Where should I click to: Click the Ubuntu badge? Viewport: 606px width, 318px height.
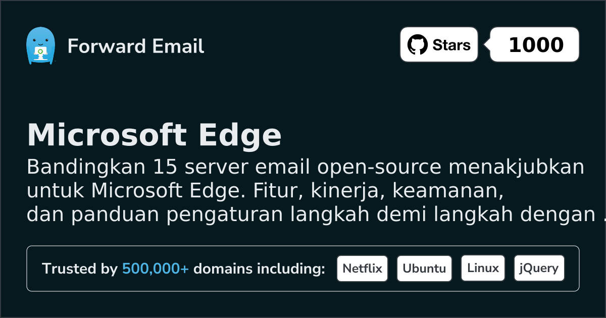click(x=424, y=268)
